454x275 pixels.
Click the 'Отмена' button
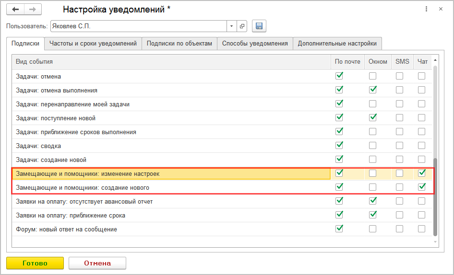[x=97, y=263]
